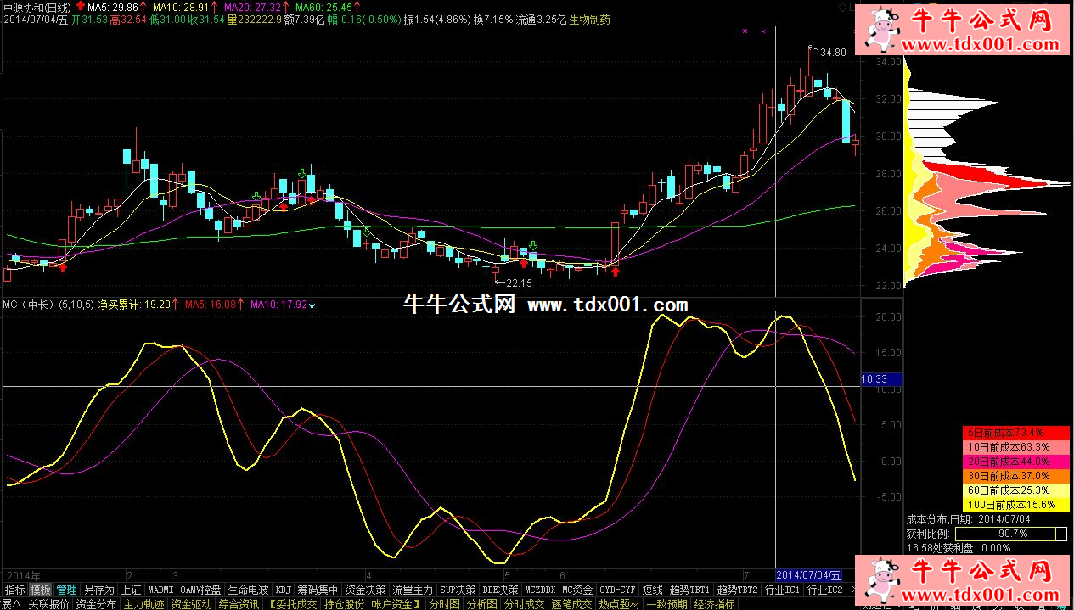Click the 2014/07/04 date marker on timeline

pyautogui.click(x=812, y=575)
